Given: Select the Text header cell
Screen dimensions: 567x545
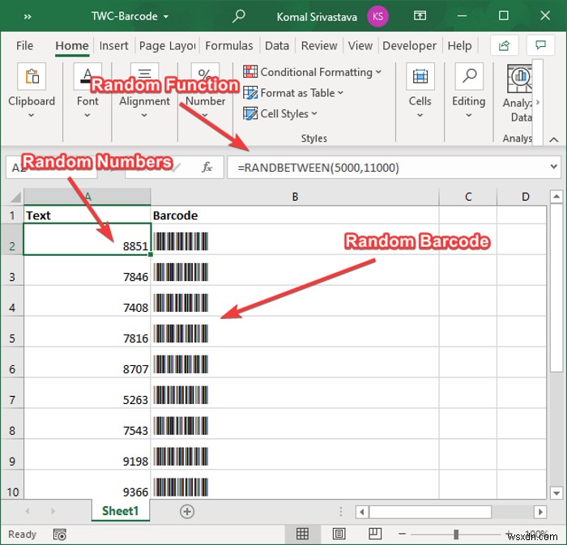Looking at the screenshot, I should click(x=87, y=215).
